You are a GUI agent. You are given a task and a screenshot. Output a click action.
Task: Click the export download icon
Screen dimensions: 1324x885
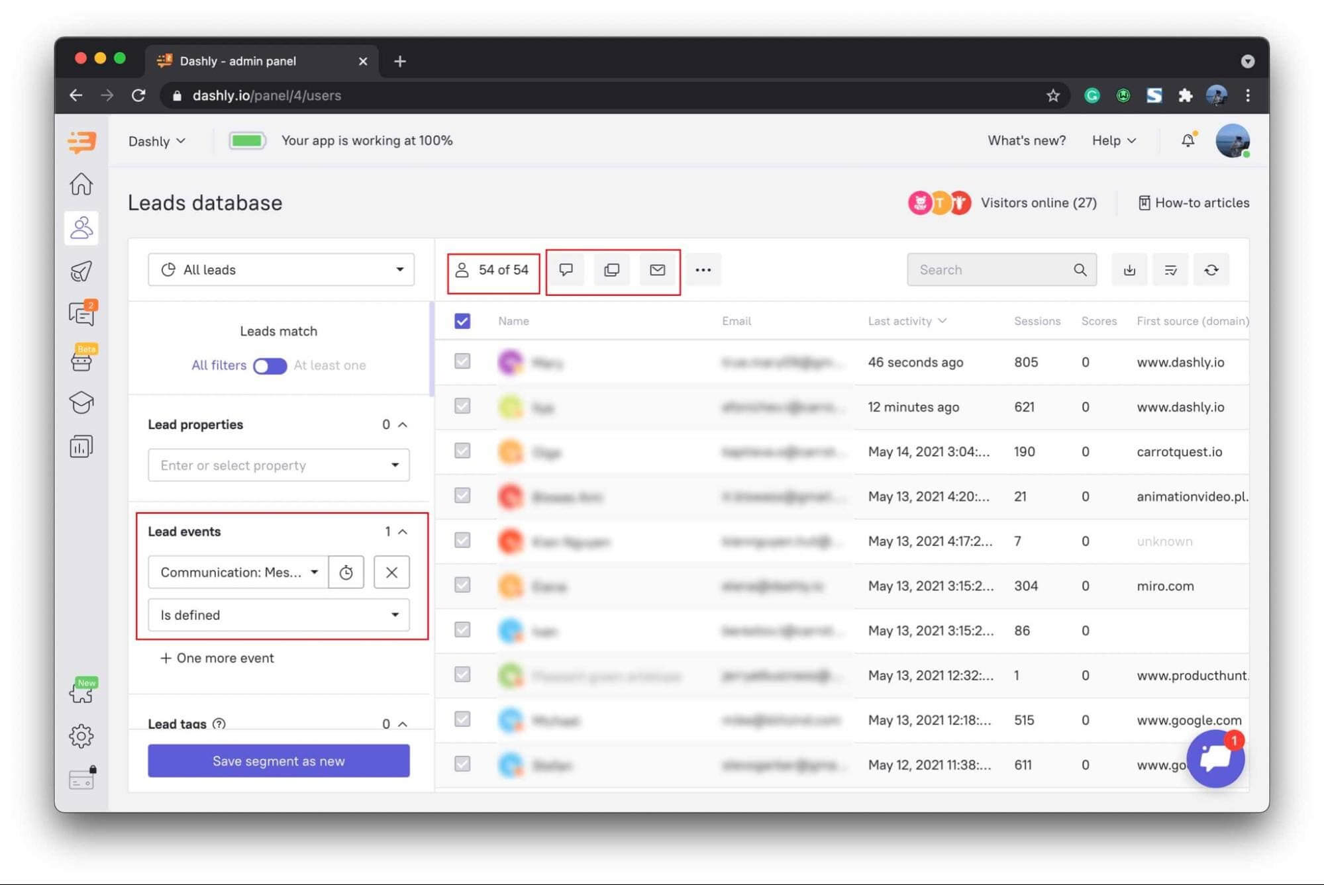pyautogui.click(x=1129, y=269)
